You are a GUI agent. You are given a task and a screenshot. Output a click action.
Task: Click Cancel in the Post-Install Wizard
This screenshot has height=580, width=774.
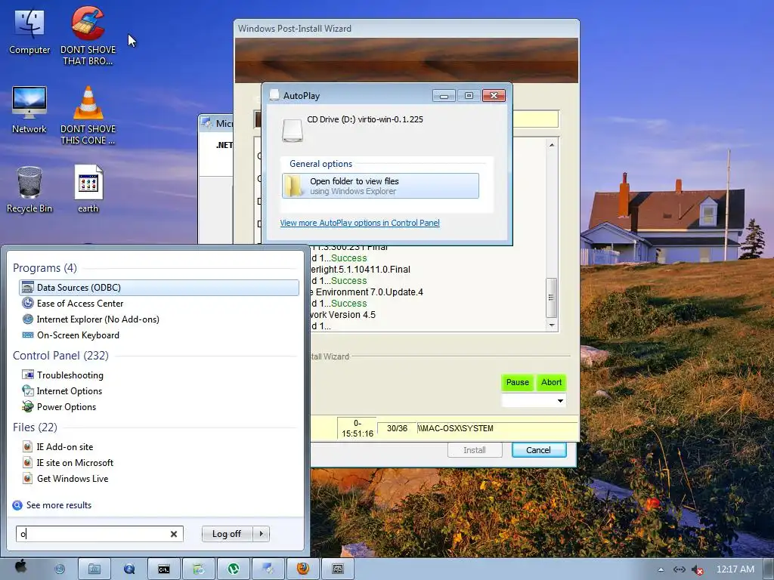pos(538,450)
